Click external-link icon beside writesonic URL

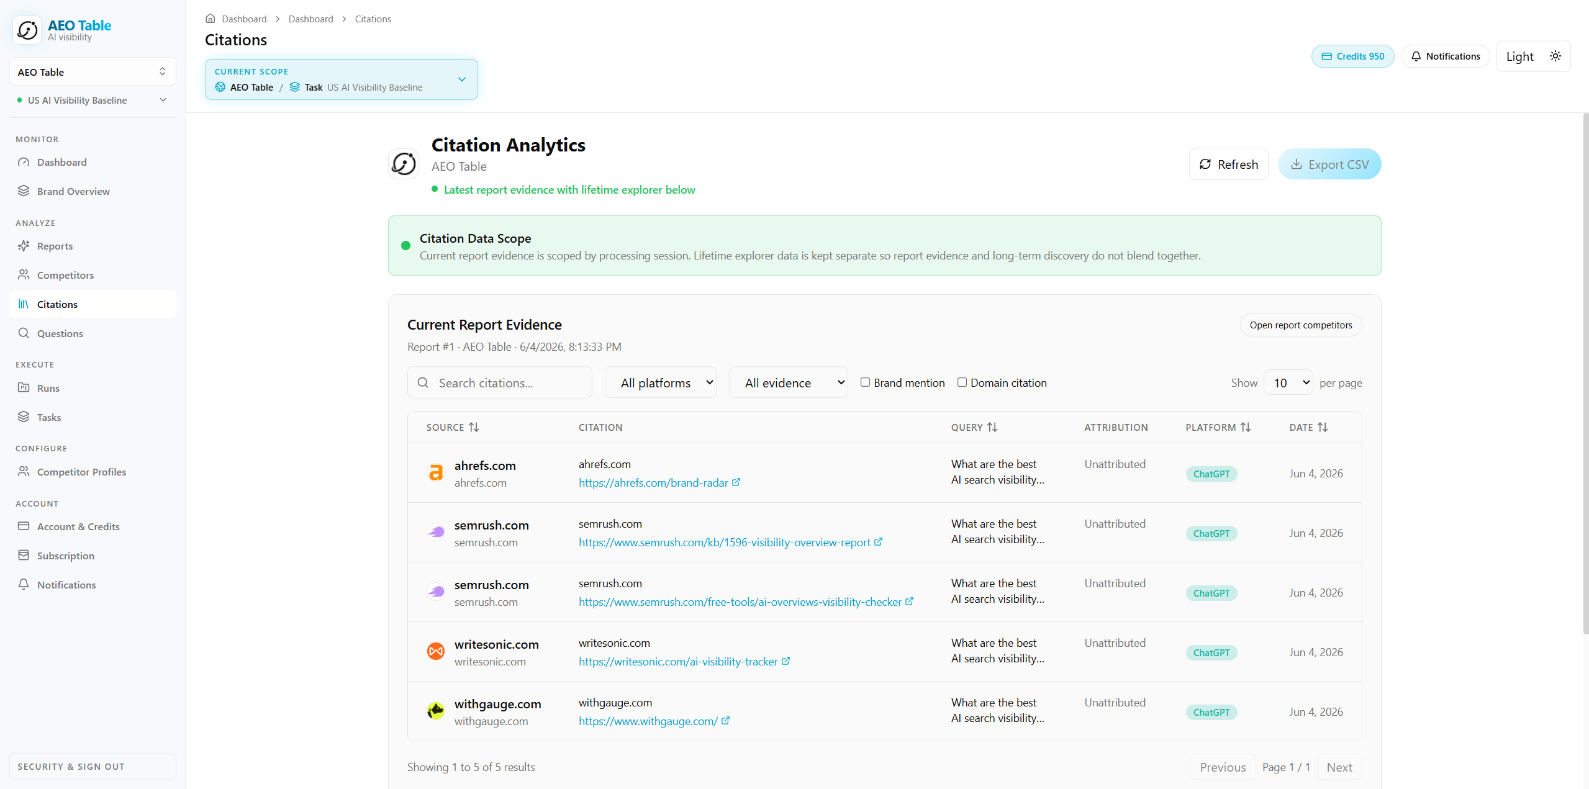785,661
